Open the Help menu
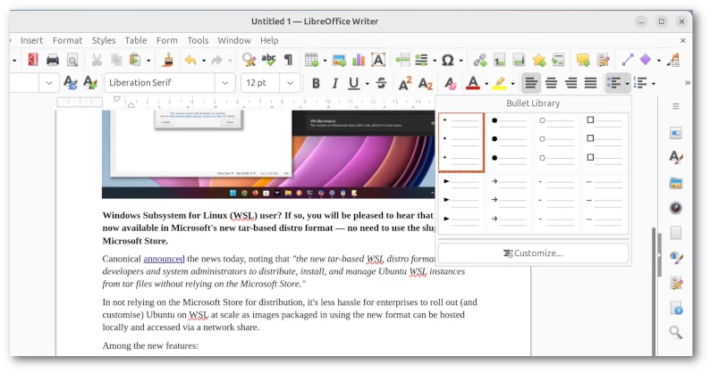The image size is (710, 373). (269, 40)
